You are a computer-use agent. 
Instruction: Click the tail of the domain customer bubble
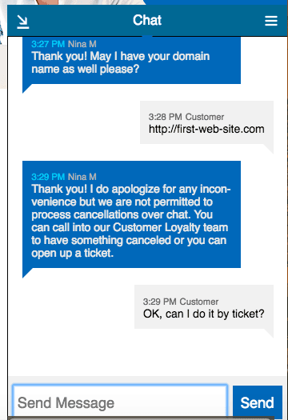coord(269,148)
